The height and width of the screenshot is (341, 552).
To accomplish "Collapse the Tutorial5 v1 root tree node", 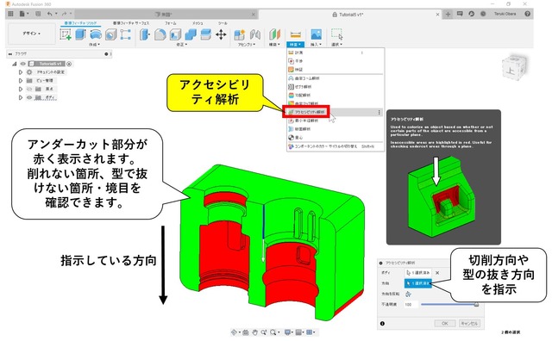I will [15, 64].
